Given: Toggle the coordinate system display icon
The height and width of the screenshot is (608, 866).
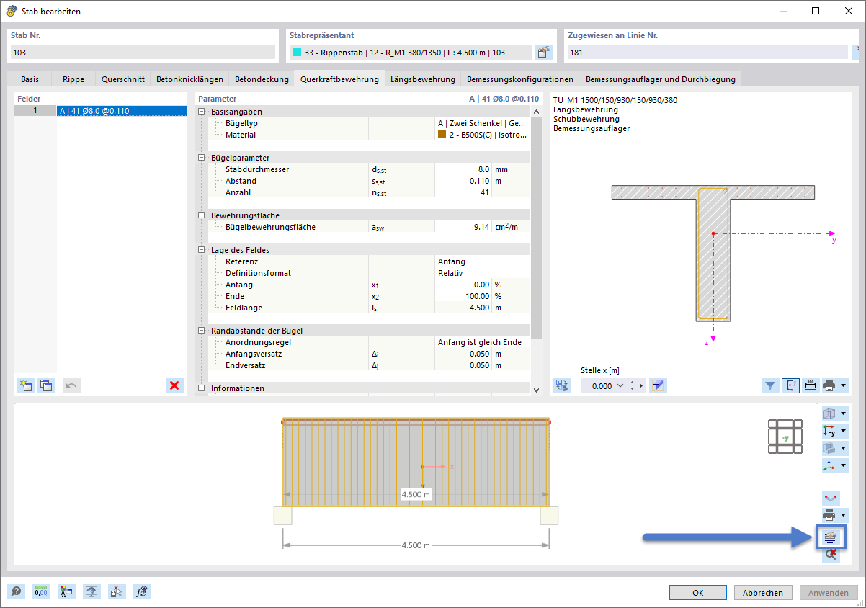Looking at the screenshot, I should (x=790, y=385).
